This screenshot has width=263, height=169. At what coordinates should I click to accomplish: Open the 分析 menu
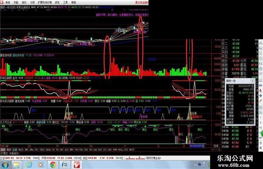(x=33, y=2)
